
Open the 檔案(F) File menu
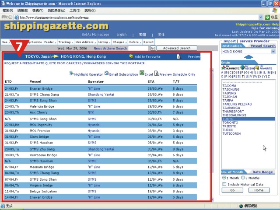click(x=8, y=10)
